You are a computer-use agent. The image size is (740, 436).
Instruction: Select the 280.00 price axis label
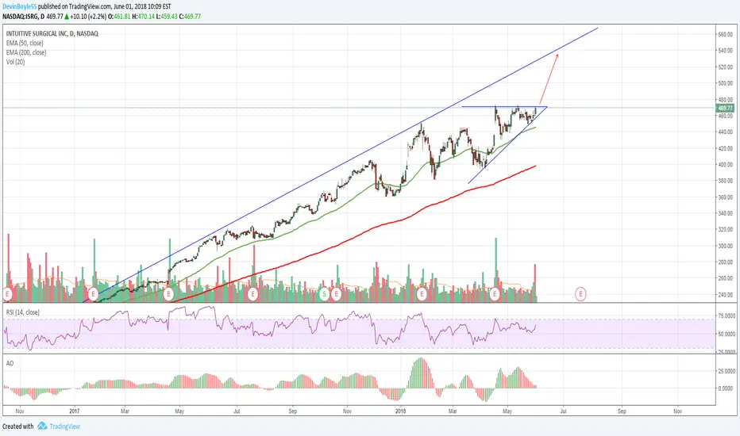(x=726, y=262)
